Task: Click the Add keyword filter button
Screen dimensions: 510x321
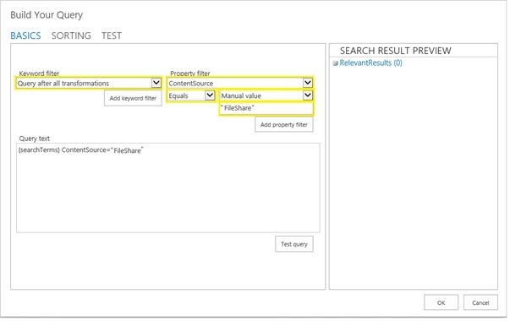Action: [x=133, y=98]
